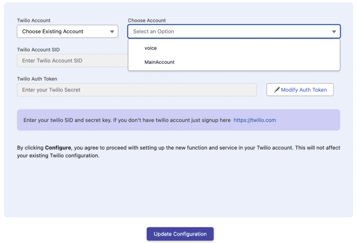
Task: Click the Twilio Account field label
Action: pos(34,21)
